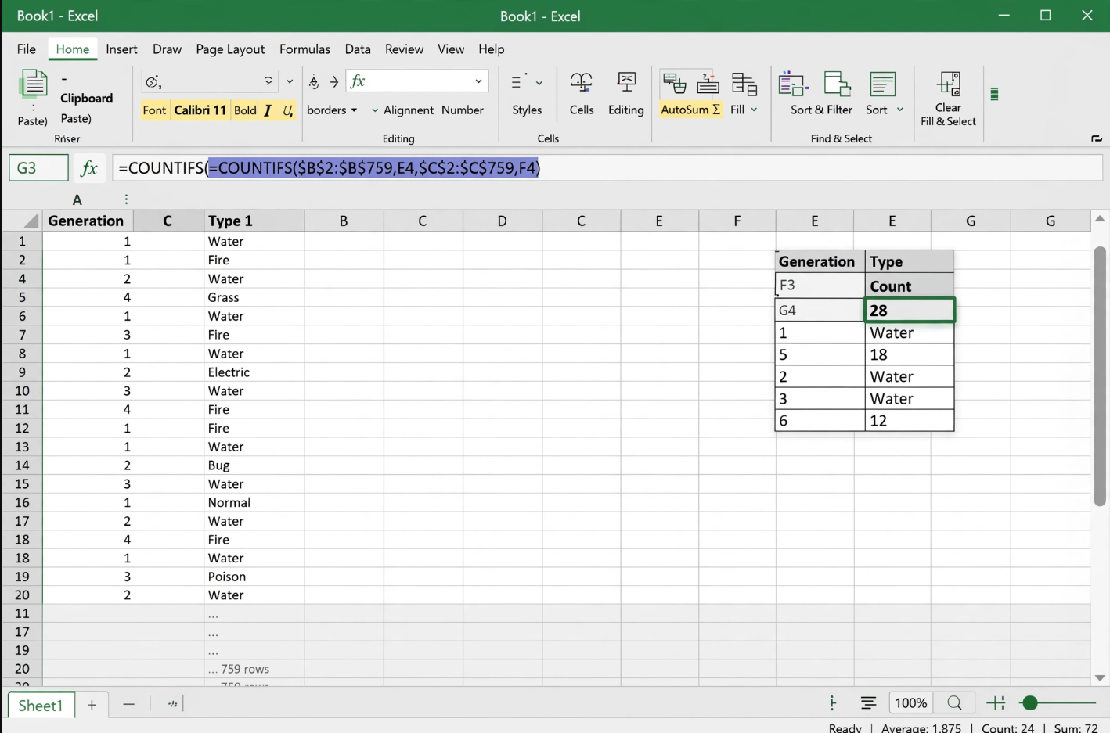The height and width of the screenshot is (733, 1110).
Task: Click the zoom slider handle
Action: pos(1030,703)
